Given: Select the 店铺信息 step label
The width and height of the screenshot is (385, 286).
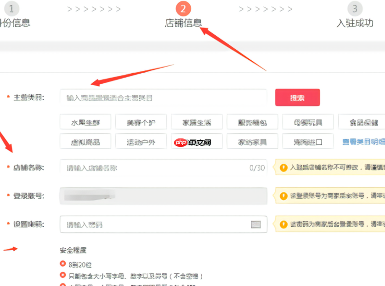Looking at the screenshot, I should [183, 22].
